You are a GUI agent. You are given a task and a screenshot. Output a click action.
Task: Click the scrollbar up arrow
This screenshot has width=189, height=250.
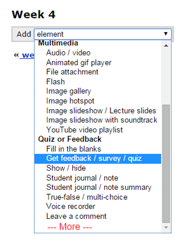pos(166,46)
